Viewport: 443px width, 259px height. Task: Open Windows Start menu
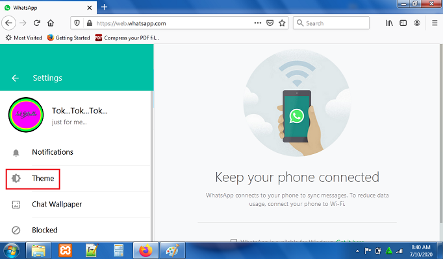coord(11,251)
